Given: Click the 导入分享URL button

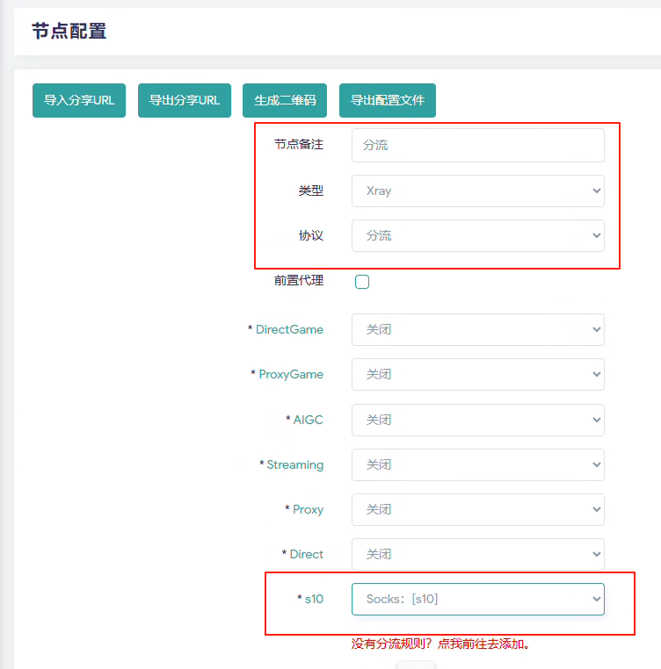Looking at the screenshot, I should (79, 101).
